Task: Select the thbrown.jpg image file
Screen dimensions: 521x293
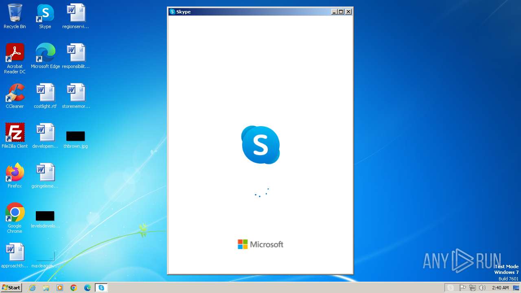Action: click(x=76, y=139)
